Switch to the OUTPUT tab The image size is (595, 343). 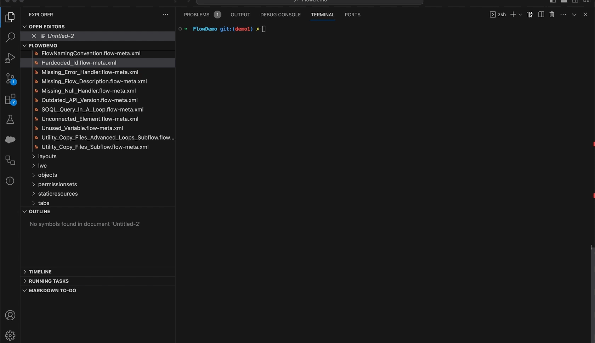240,15
